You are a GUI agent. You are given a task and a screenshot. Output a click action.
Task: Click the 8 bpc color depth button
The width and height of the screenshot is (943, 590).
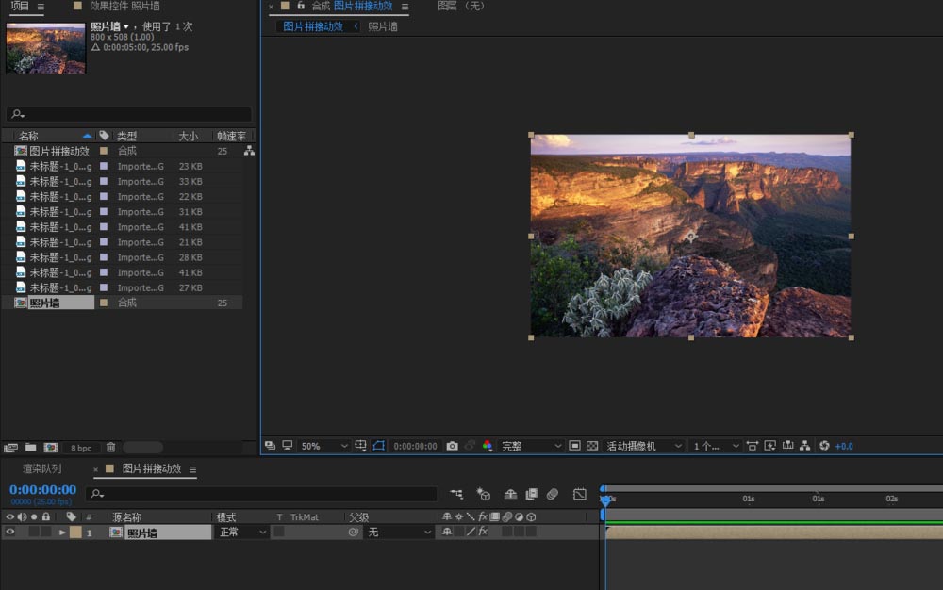click(81, 448)
